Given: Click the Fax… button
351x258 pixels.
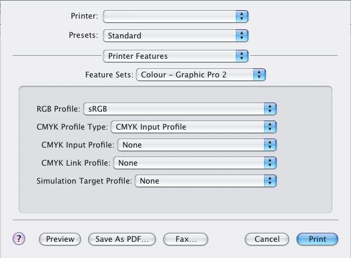Looking at the screenshot, I should (186, 239).
